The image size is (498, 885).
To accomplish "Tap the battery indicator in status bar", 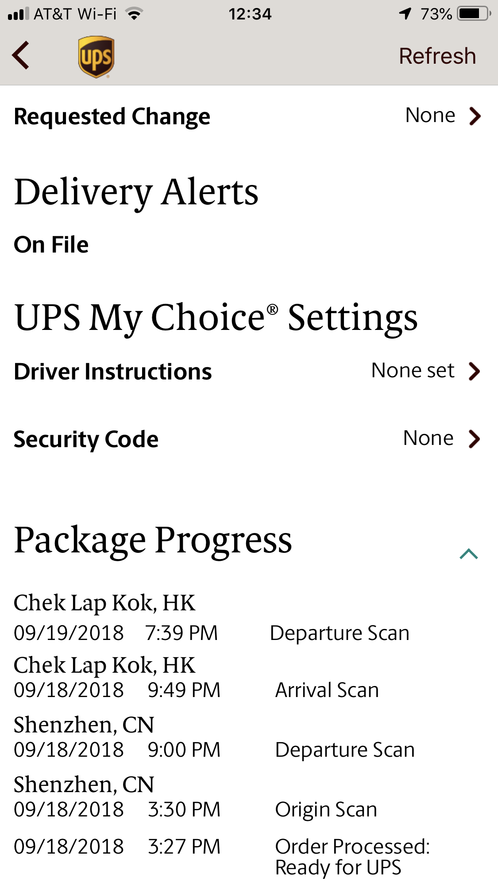I will point(473,14).
